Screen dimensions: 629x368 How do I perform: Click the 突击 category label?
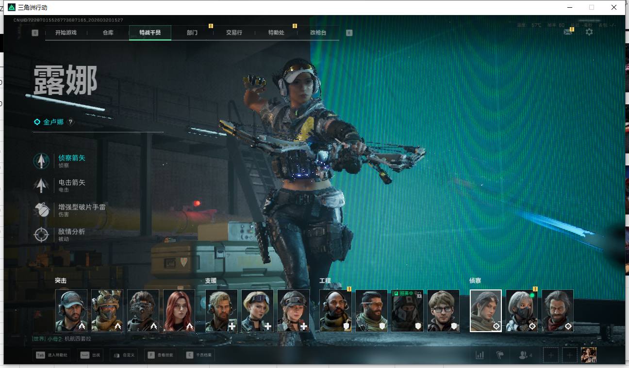tap(61, 281)
